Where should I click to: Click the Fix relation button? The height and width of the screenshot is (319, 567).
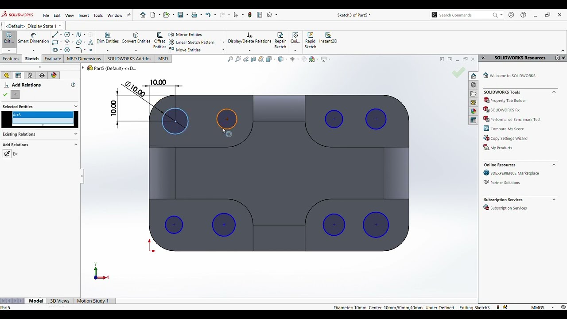click(7, 154)
